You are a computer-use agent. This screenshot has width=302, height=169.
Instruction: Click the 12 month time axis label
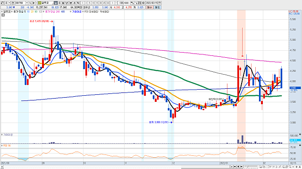(174, 163)
